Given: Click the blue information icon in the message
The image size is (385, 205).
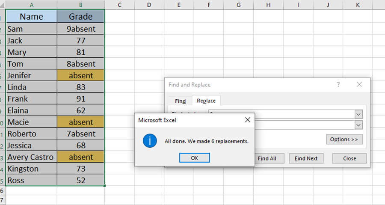Looking at the screenshot, I should (150, 141).
